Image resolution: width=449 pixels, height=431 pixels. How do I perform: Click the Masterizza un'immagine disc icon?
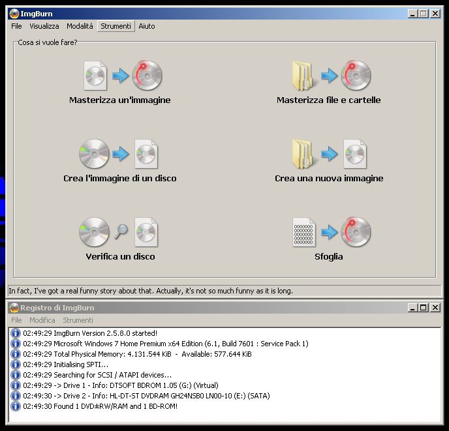pyautogui.click(x=120, y=76)
